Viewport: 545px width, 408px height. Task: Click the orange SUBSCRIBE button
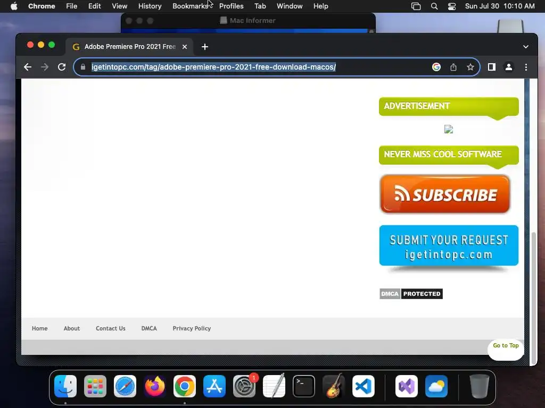445,193
